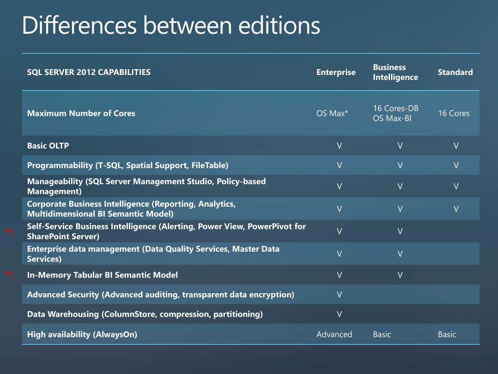The width and height of the screenshot is (498, 374).
Task: Click the "Advanced Security" row label
Action: pos(160,295)
